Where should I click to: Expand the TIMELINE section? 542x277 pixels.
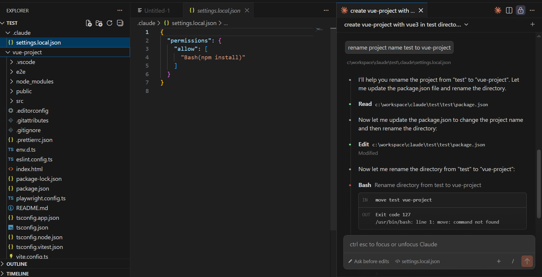pyautogui.click(x=65, y=273)
